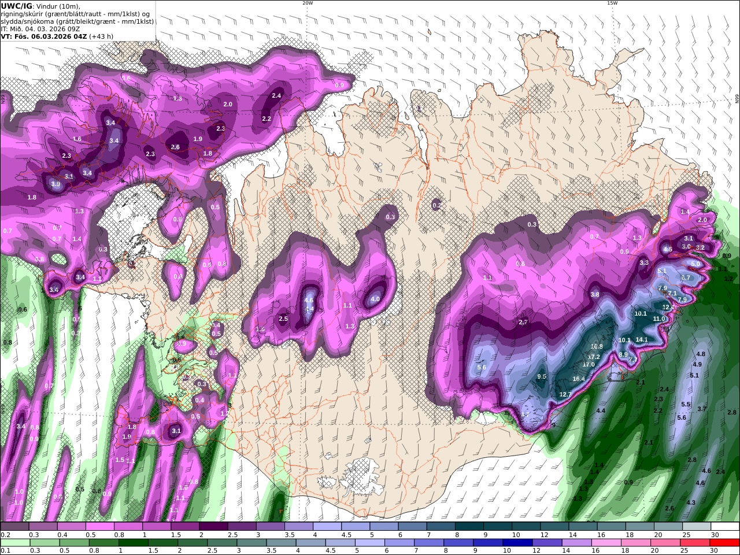The height and width of the screenshot is (555, 740).
Task: Pick the darkest purple swatch above 2 in top legend
Action: (213, 527)
